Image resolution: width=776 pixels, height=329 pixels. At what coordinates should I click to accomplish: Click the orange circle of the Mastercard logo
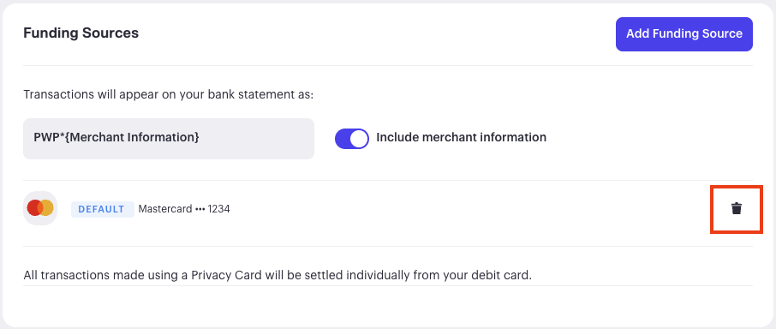(47, 208)
